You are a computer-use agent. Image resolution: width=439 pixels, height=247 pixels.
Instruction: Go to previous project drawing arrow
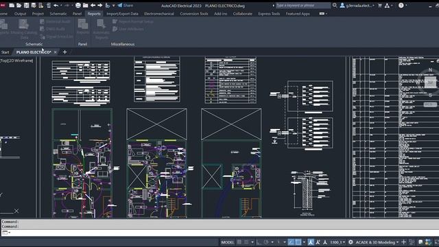coord(93,5)
